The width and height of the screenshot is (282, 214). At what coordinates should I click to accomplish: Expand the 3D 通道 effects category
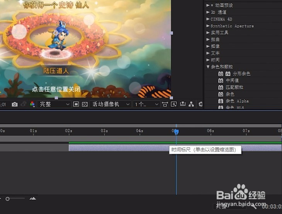tap(208, 12)
